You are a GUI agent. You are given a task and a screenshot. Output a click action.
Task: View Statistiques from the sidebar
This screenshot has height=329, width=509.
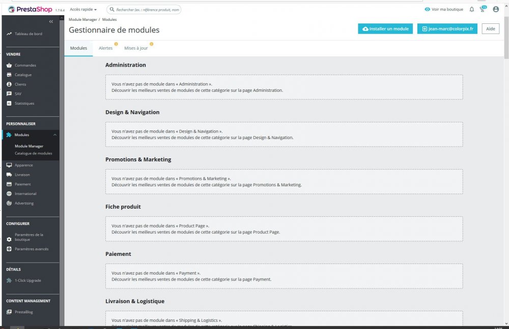tap(24, 103)
